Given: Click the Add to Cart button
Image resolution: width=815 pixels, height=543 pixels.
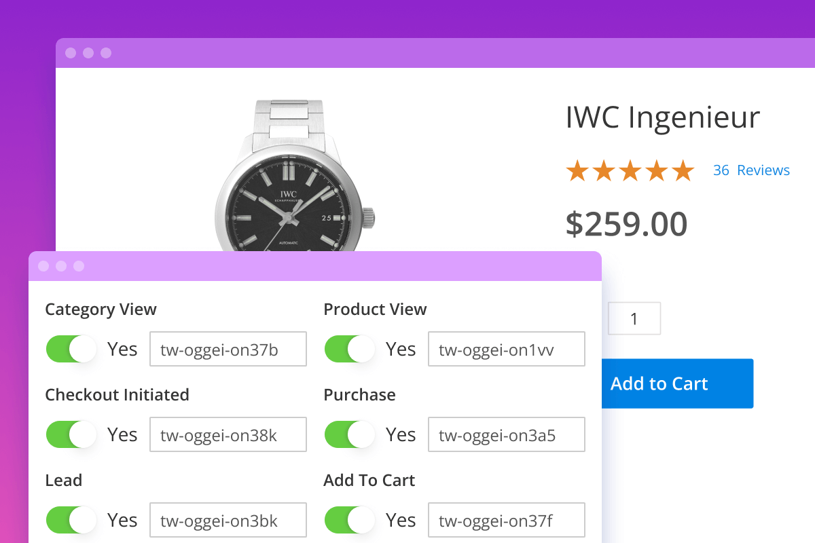Looking at the screenshot, I should coord(677,383).
